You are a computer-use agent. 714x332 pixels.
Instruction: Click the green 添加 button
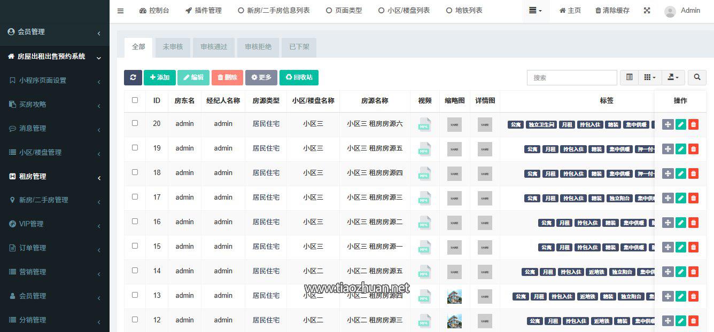pos(159,77)
